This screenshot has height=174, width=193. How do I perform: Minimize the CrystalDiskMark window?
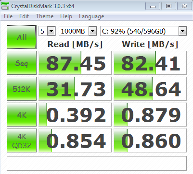[x=153, y=6]
